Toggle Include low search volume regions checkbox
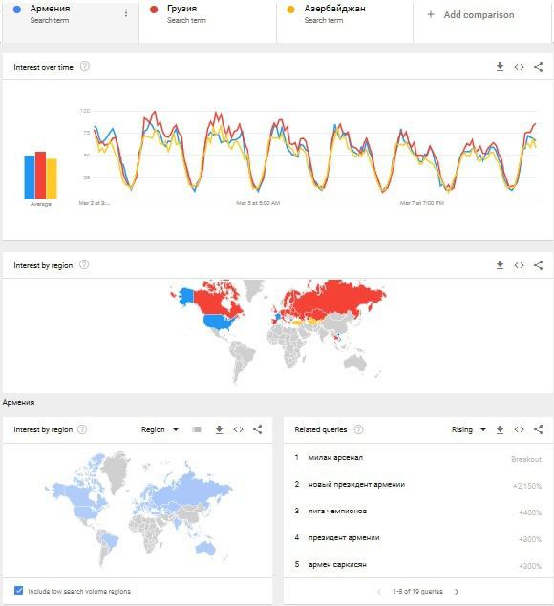Screen dimensions: 554x606 18,590
